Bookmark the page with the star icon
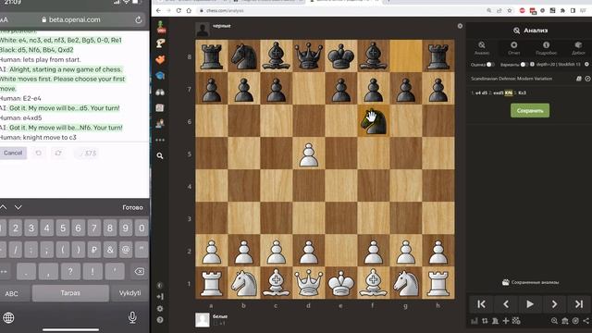Screen dimensions: 592x333 tap(510, 10)
